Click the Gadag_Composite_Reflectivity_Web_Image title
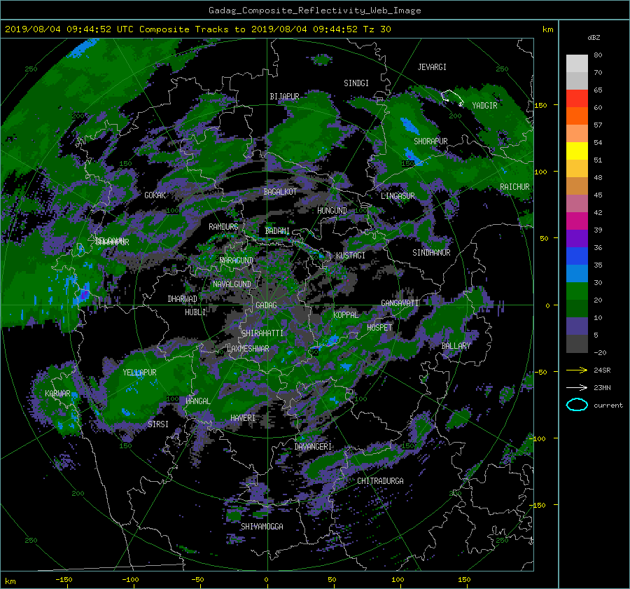The image size is (630, 589). point(314,11)
